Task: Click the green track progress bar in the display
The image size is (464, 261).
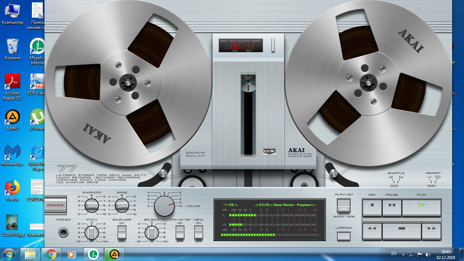Action: (269, 235)
